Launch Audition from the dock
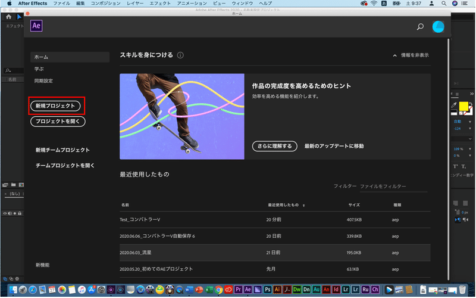Image resolution: width=476 pixels, height=298 pixels. tap(317, 290)
